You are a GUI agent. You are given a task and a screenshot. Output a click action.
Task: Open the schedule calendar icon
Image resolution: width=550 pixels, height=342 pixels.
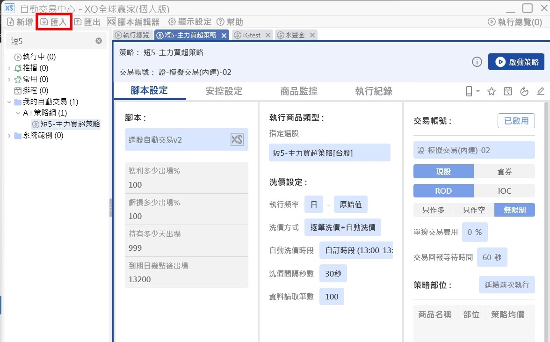[x=508, y=92]
